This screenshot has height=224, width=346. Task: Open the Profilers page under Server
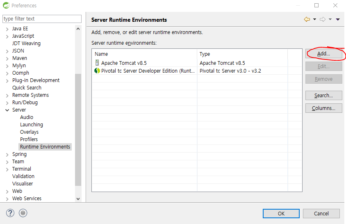pyautogui.click(x=29, y=139)
